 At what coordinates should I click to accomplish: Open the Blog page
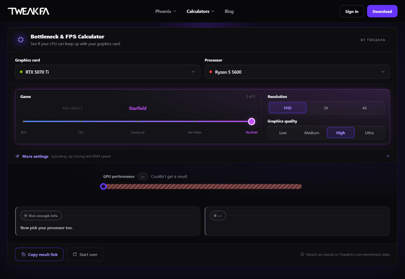click(229, 11)
